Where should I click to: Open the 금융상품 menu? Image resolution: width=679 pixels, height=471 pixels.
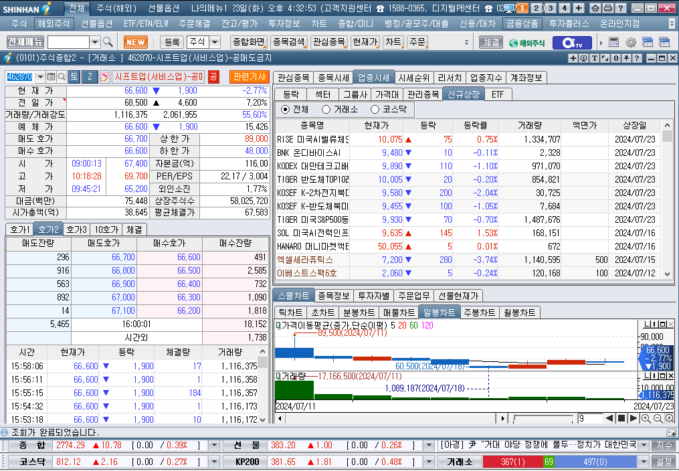coord(522,24)
